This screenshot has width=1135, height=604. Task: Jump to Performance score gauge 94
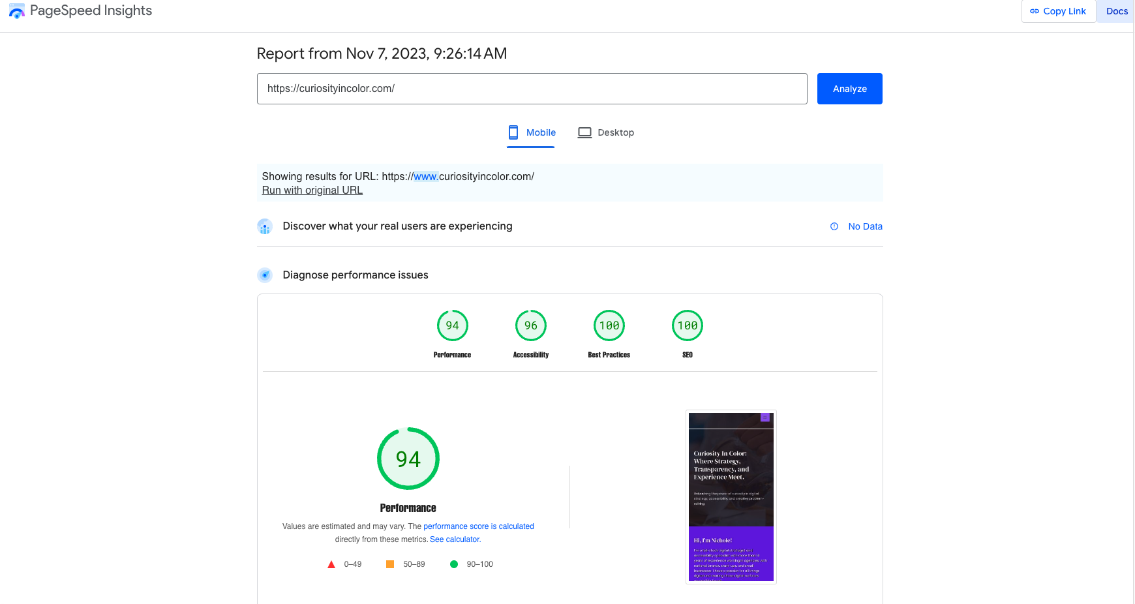pyautogui.click(x=453, y=325)
